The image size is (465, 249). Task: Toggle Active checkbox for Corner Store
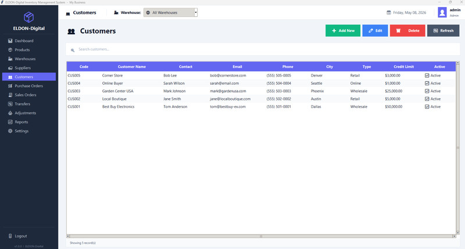[x=427, y=75]
